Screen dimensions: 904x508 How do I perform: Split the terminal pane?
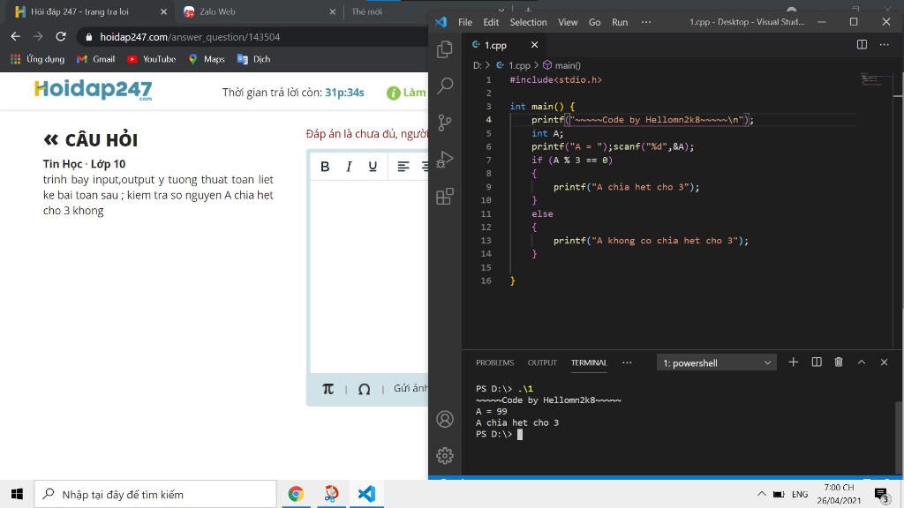point(817,362)
